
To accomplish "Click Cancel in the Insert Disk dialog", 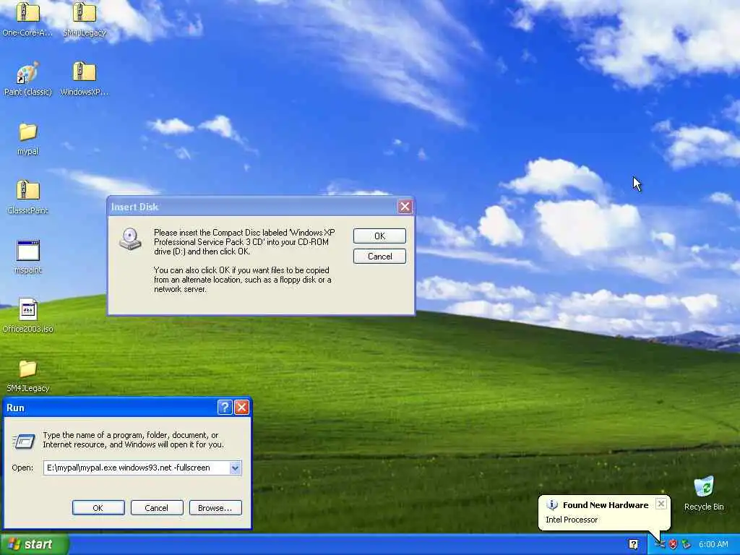I will (379, 257).
